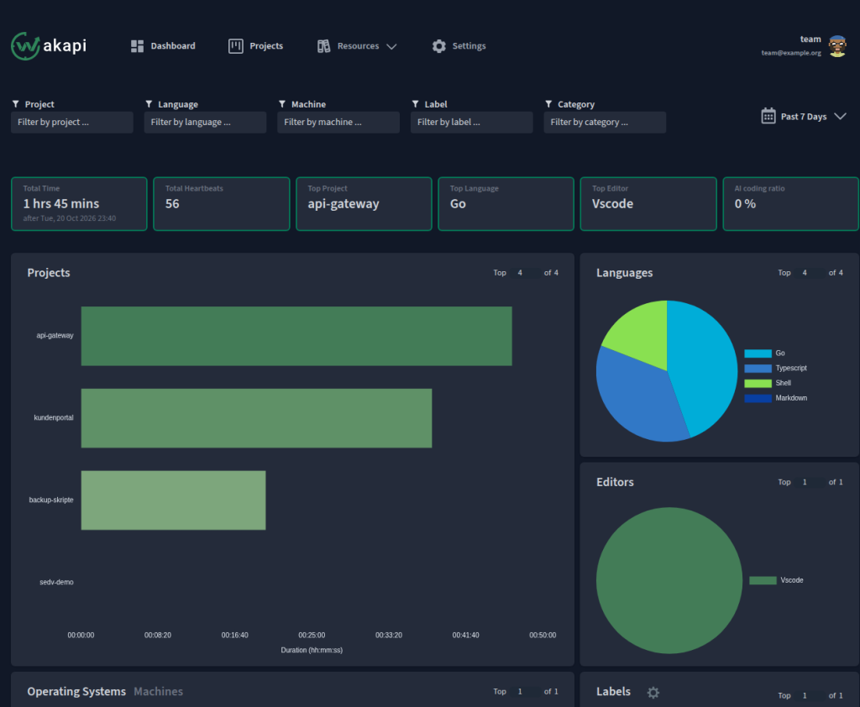Viewport: 860px width, 707px height.
Task: Click the team user avatar
Action: (837, 46)
